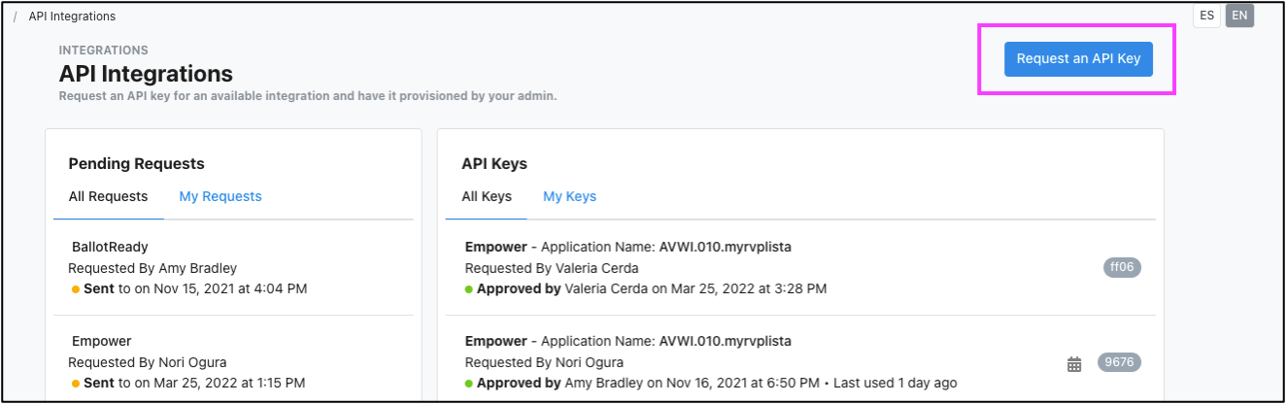Click the orange status dot on the Empower pending request

(x=76, y=384)
